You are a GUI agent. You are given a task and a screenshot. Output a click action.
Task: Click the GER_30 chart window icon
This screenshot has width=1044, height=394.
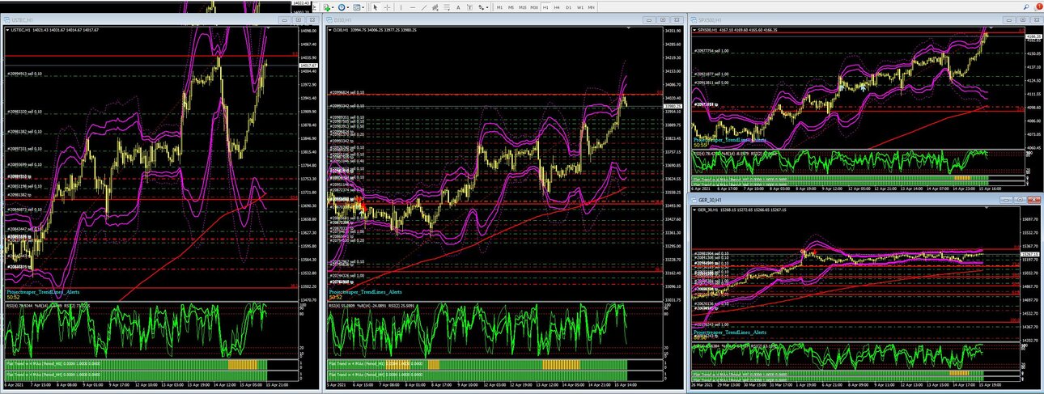click(694, 199)
